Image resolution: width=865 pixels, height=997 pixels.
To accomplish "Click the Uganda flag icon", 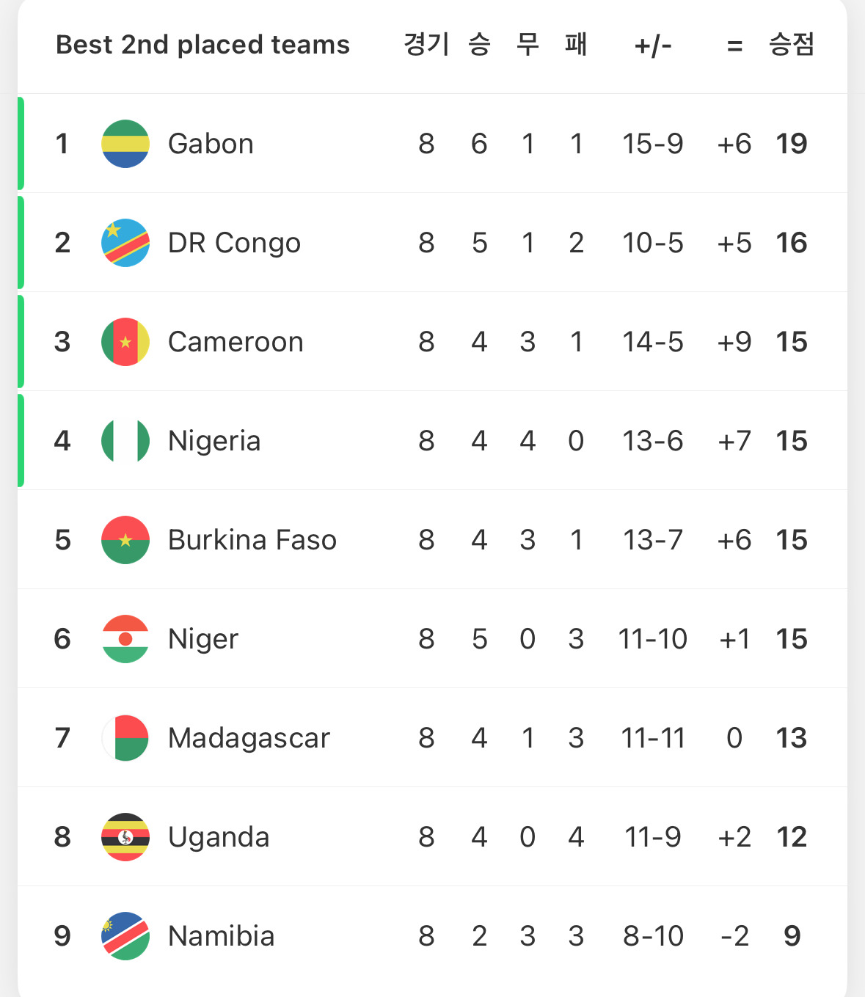I will click(125, 837).
